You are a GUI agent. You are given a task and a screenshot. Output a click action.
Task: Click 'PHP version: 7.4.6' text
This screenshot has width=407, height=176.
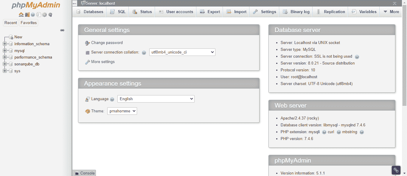pyautogui.click(x=297, y=139)
